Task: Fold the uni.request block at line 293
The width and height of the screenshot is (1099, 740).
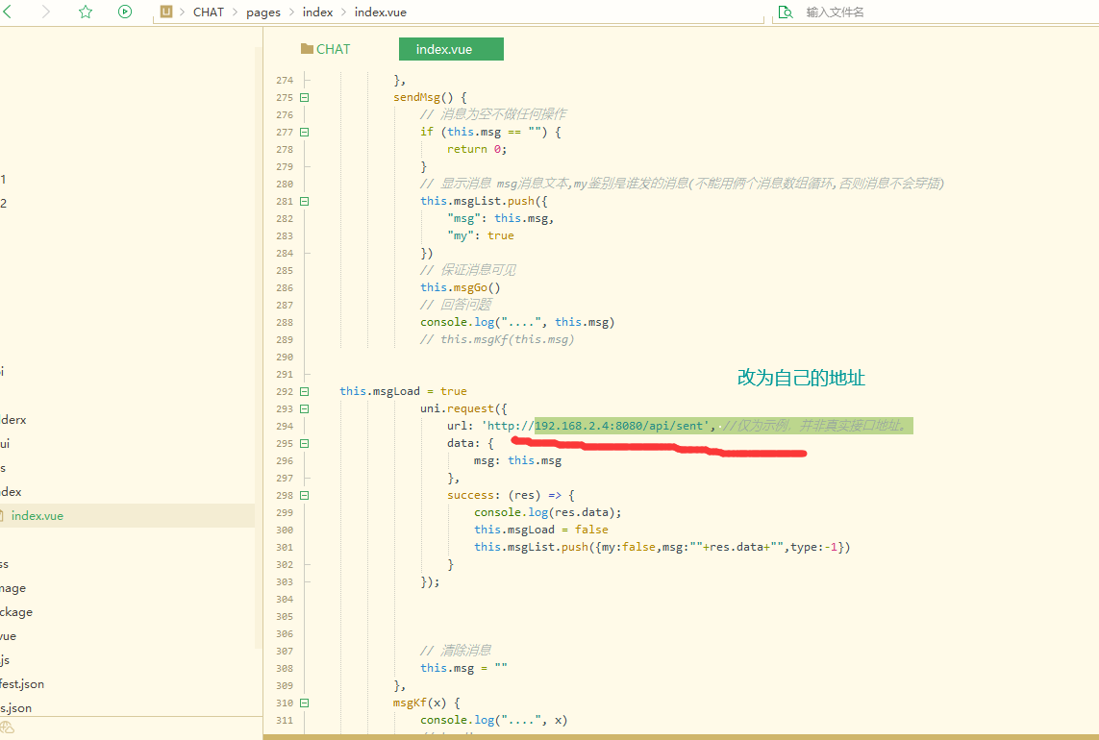Action: click(x=305, y=408)
